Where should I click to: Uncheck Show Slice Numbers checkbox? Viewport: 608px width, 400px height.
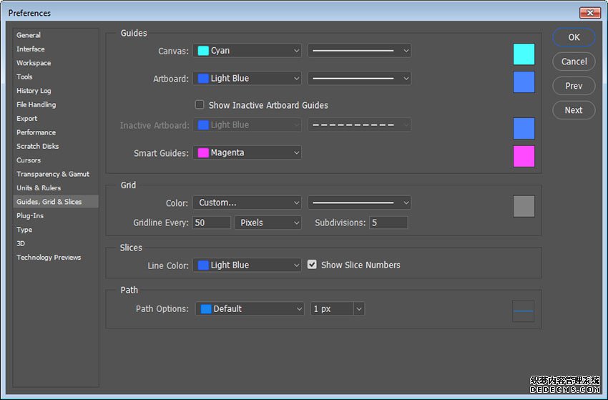pyautogui.click(x=312, y=265)
